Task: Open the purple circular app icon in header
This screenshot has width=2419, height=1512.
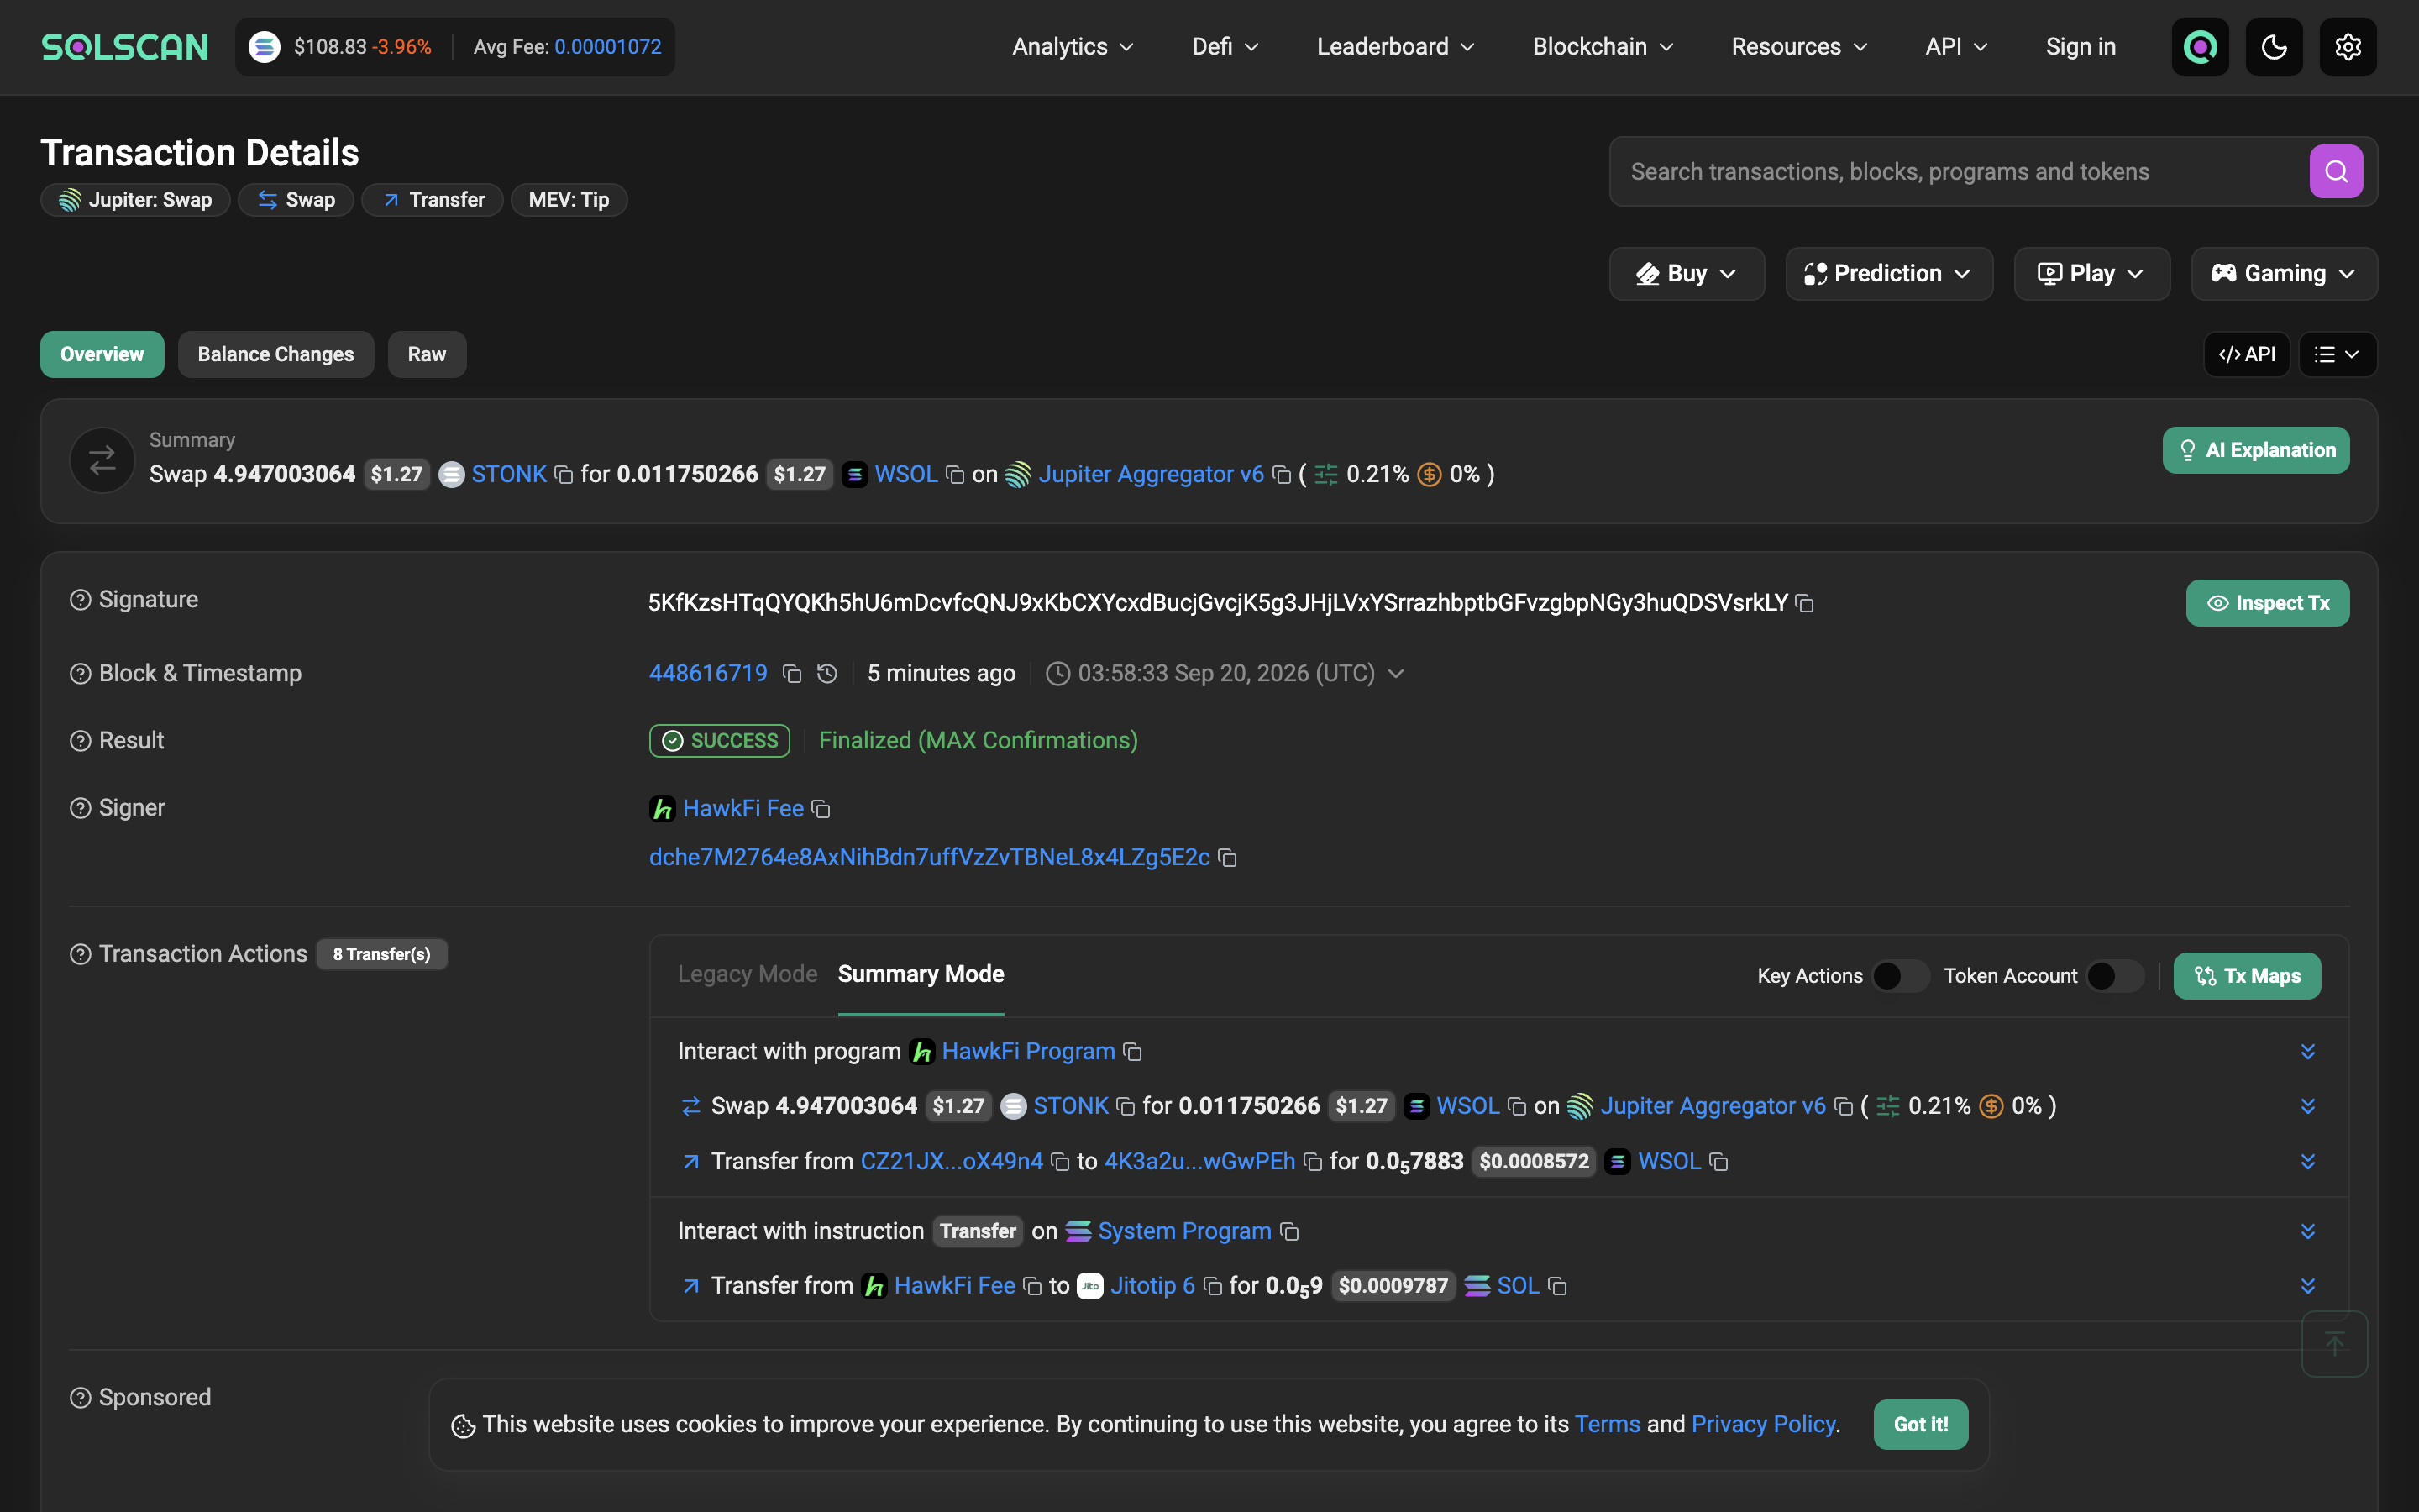Action: (2200, 47)
